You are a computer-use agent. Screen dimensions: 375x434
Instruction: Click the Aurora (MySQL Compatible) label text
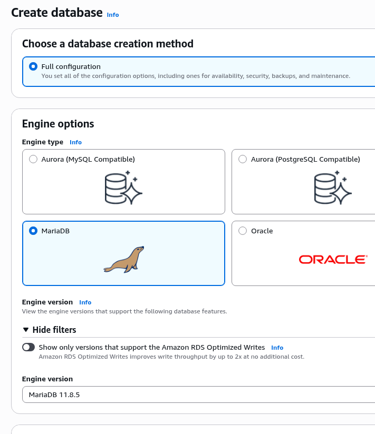click(88, 159)
